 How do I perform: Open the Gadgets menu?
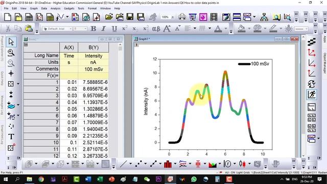tap(69, 8)
